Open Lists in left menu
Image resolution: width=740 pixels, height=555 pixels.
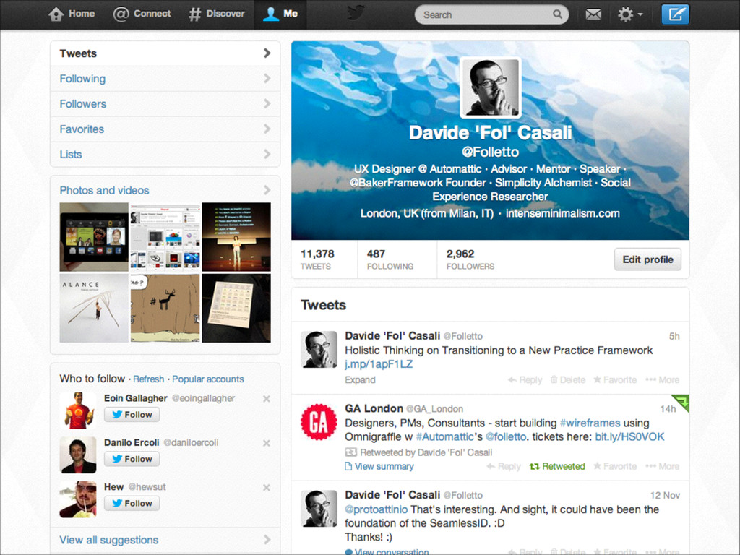[165, 155]
